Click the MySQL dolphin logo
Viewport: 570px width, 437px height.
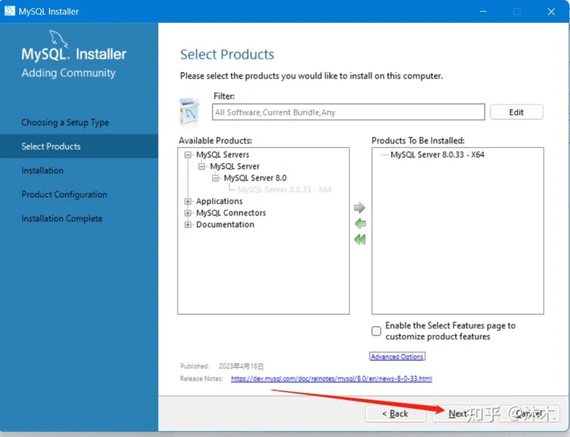click(59, 39)
